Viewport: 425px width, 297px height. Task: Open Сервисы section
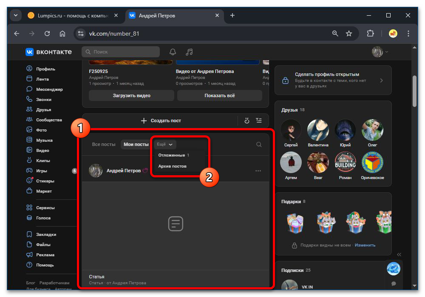(x=41, y=207)
